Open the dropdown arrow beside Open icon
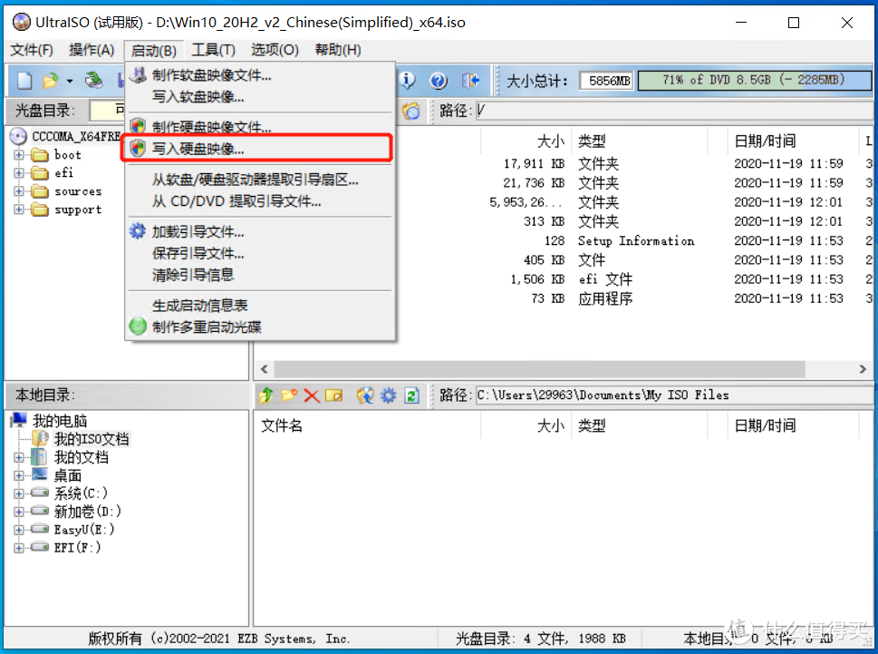 tap(70, 82)
